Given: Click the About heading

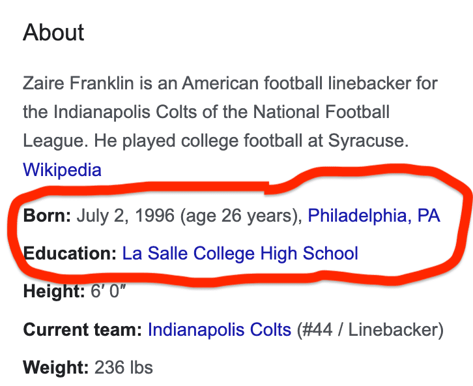Looking at the screenshot, I should click(53, 33).
